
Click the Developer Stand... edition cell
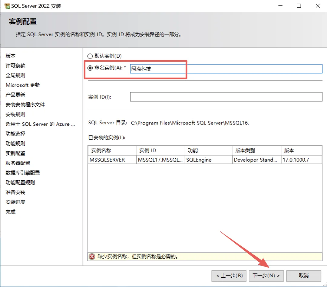(x=257, y=160)
